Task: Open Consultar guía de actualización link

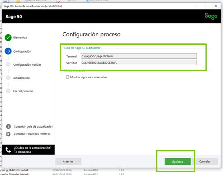Action: 33,126
